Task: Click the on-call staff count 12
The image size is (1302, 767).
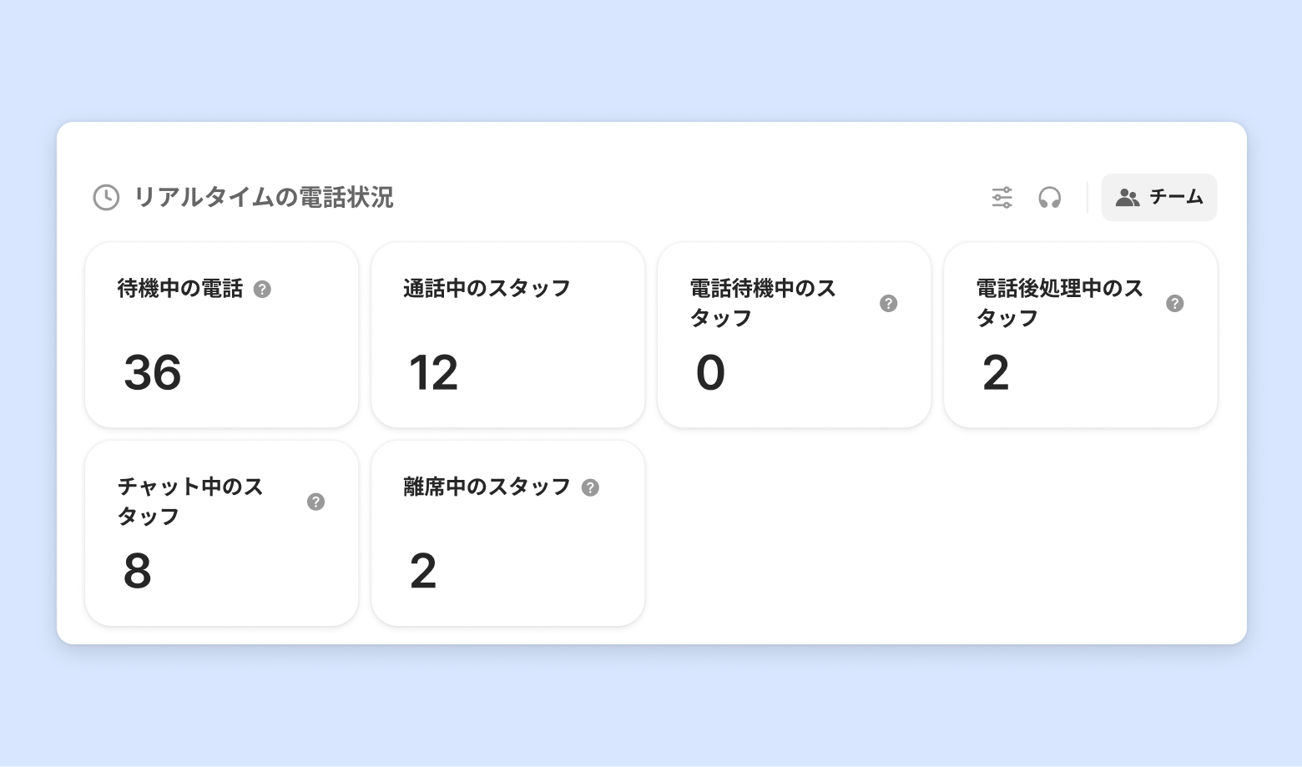Action: [x=433, y=372]
